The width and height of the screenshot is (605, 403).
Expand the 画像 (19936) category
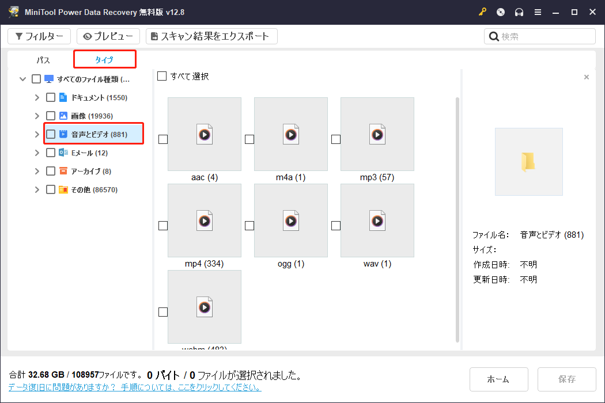click(x=36, y=115)
